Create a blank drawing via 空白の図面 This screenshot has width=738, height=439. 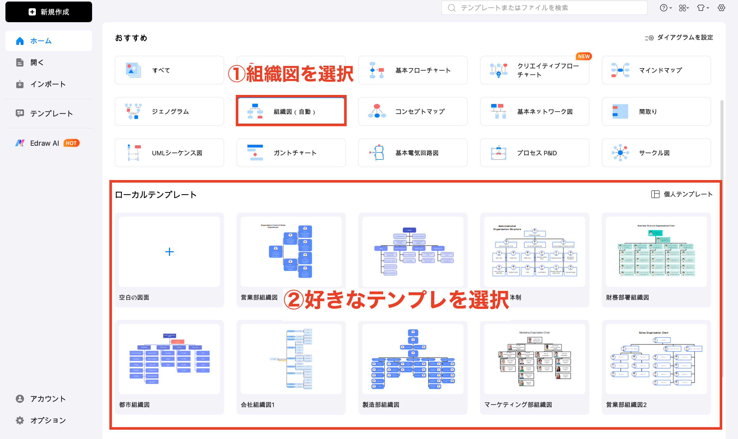click(169, 252)
